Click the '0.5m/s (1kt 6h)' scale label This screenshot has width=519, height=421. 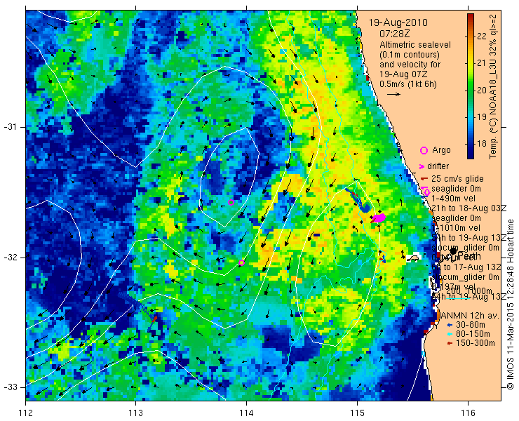(407, 84)
